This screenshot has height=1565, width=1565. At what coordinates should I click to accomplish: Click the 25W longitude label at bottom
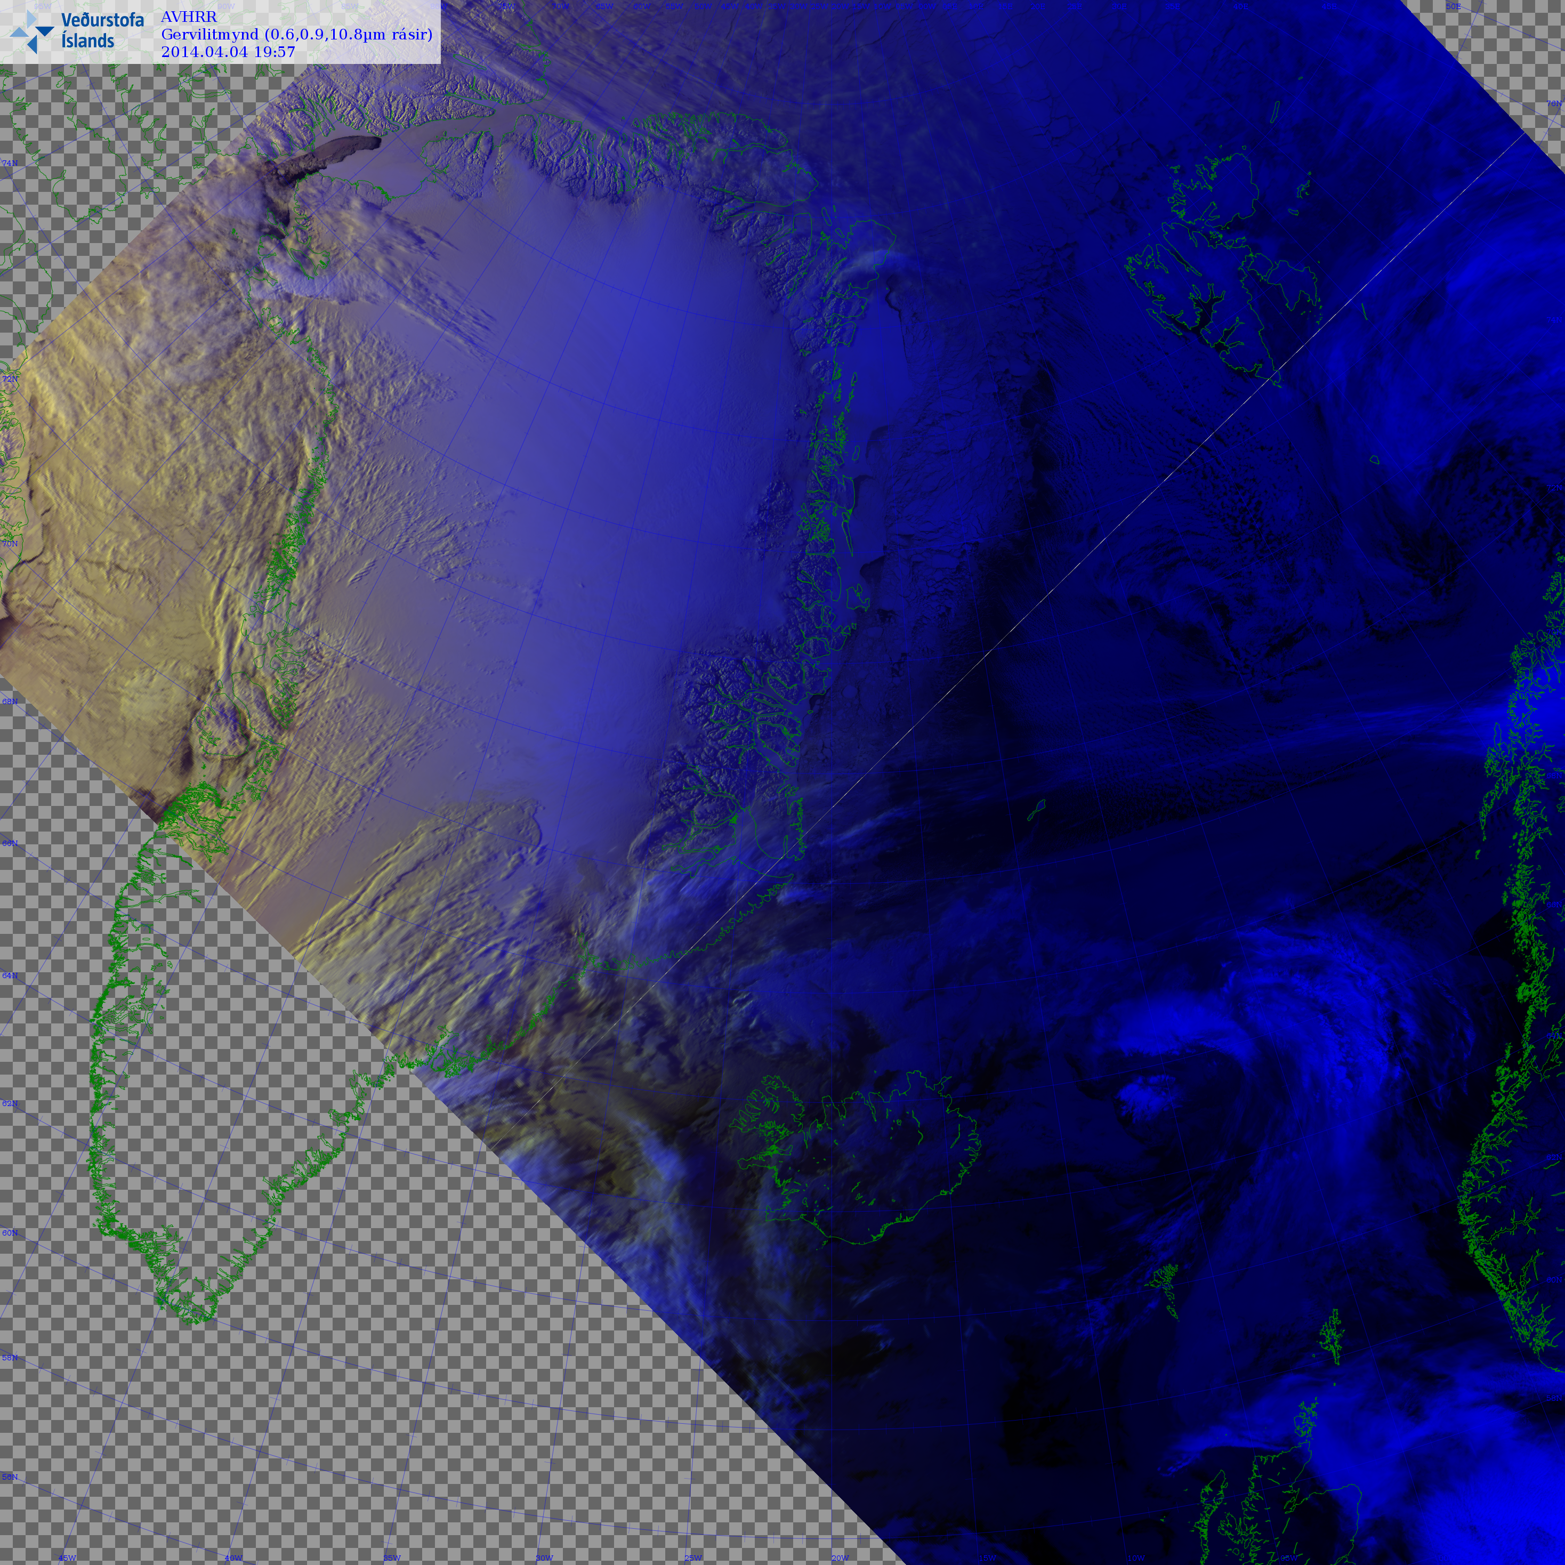[x=692, y=1558]
